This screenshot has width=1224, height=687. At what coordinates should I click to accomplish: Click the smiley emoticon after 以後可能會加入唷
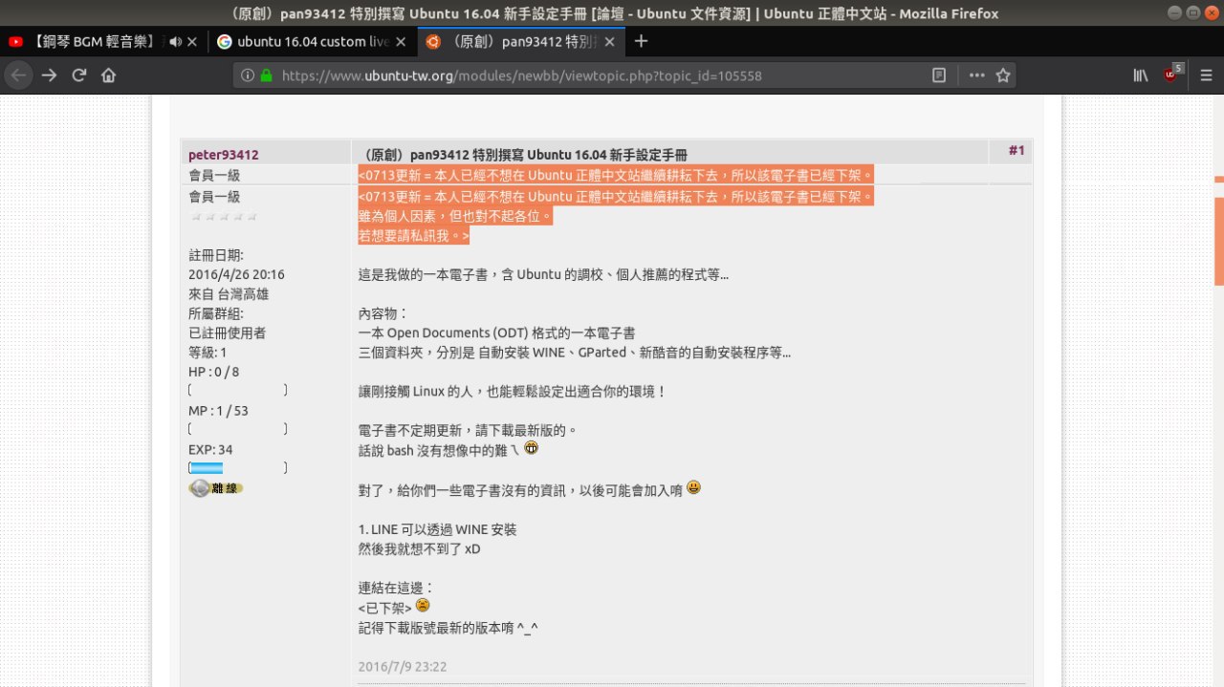pos(693,487)
